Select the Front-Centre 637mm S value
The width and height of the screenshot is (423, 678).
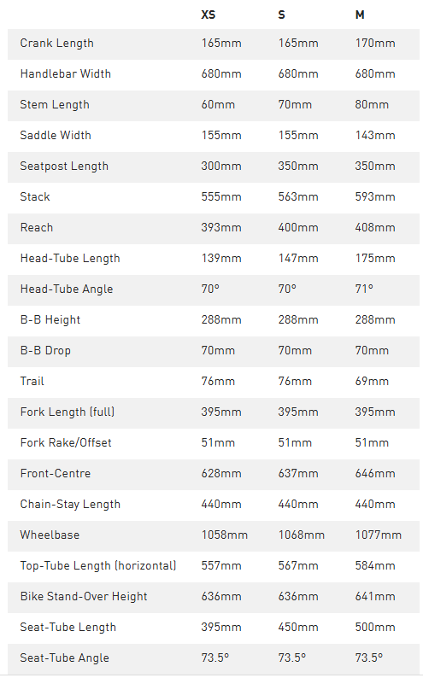tap(298, 473)
